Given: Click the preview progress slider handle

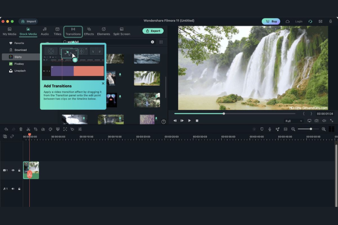Looking at the screenshot, I should tap(224, 113).
